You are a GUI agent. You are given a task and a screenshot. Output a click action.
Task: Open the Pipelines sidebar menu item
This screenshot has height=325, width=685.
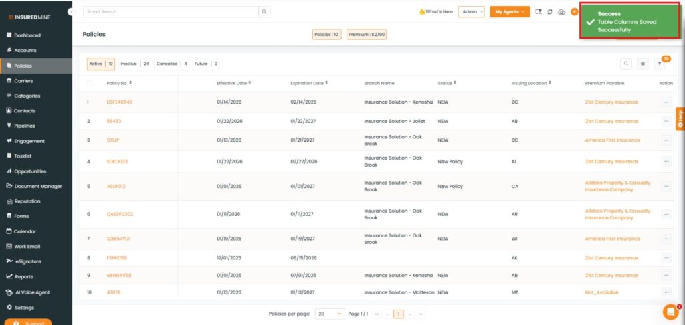pyautogui.click(x=25, y=126)
